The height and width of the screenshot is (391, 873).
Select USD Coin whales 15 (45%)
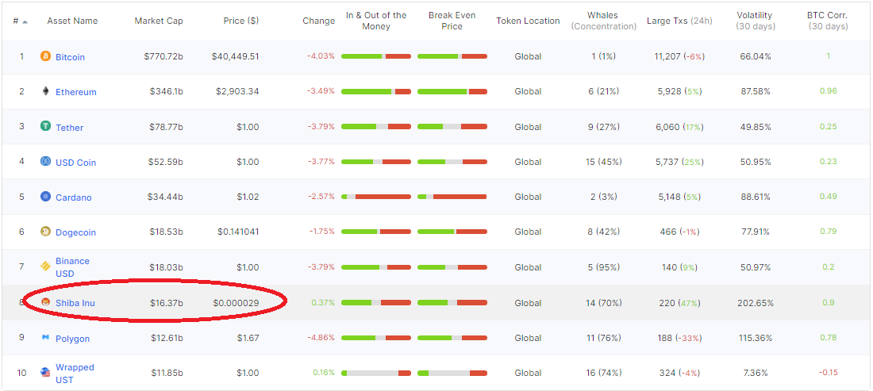point(603,161)
